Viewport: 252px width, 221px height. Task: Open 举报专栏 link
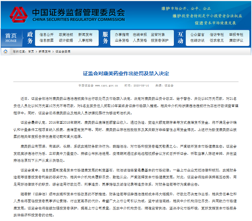click(236, 35)
